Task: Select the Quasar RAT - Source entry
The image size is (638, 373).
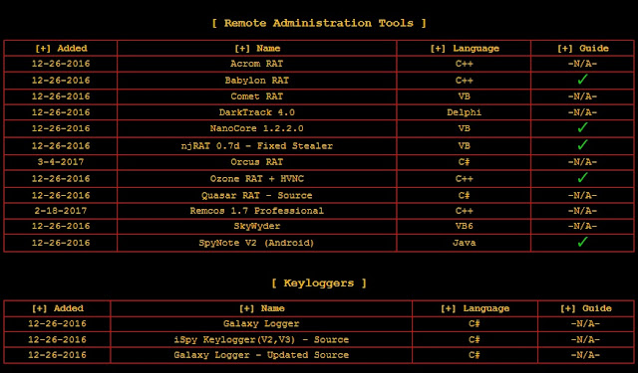Action: point(257,195)
